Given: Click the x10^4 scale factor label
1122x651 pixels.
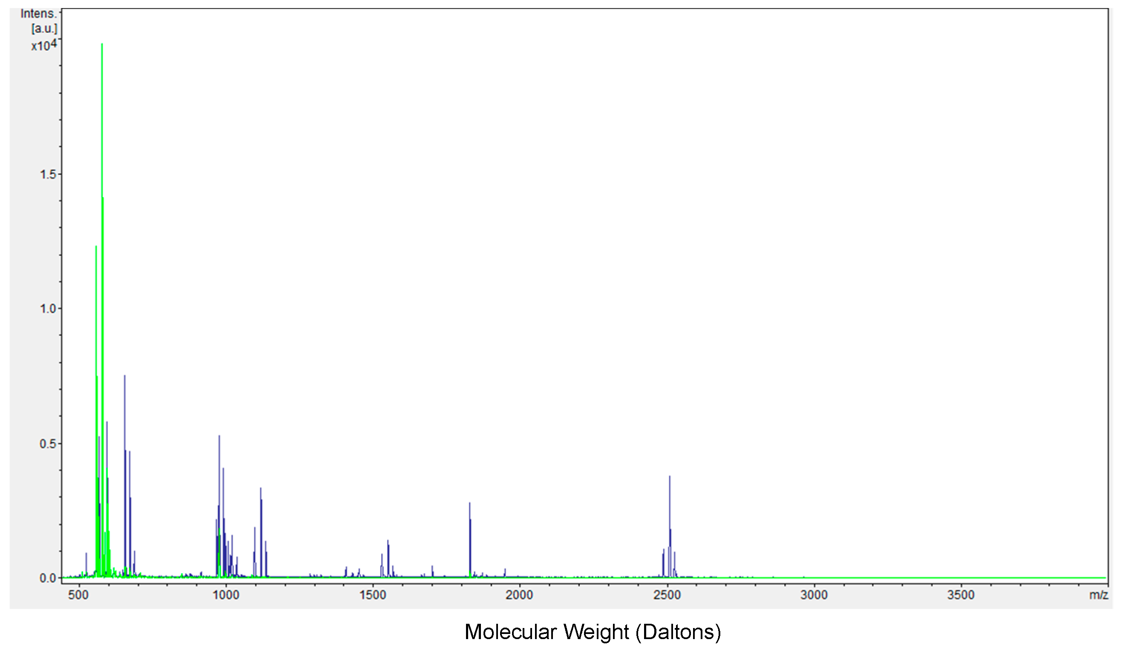Looking at the screenshot, I should [43, 45].
